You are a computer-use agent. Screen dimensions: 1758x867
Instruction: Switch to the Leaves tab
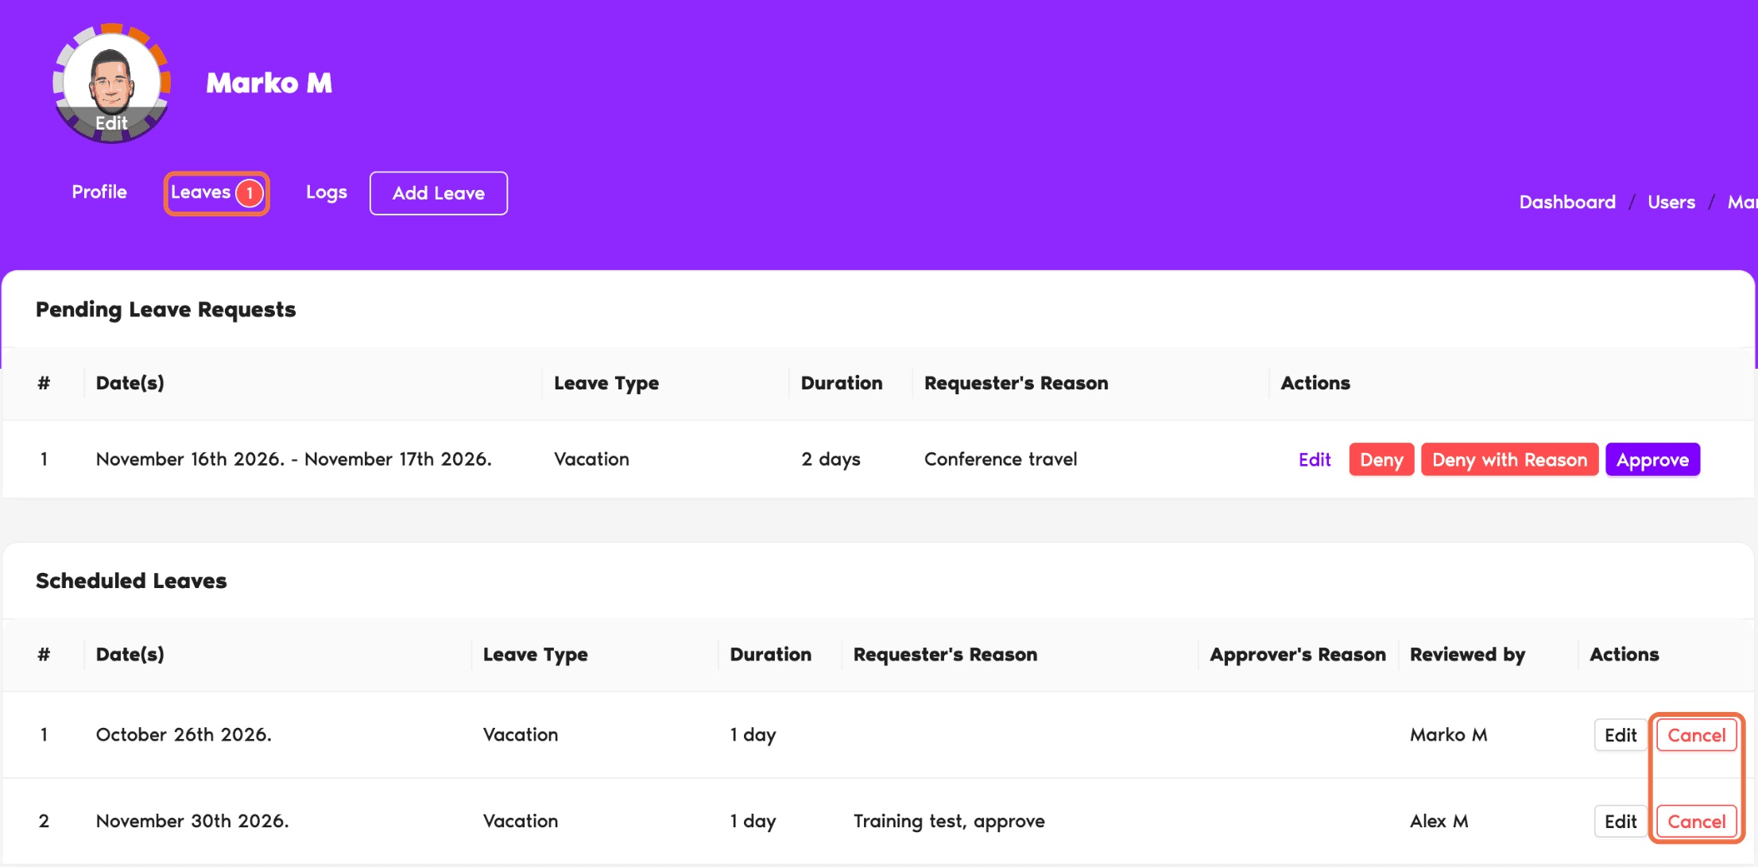pyautogui.click(x=200, y=192)
